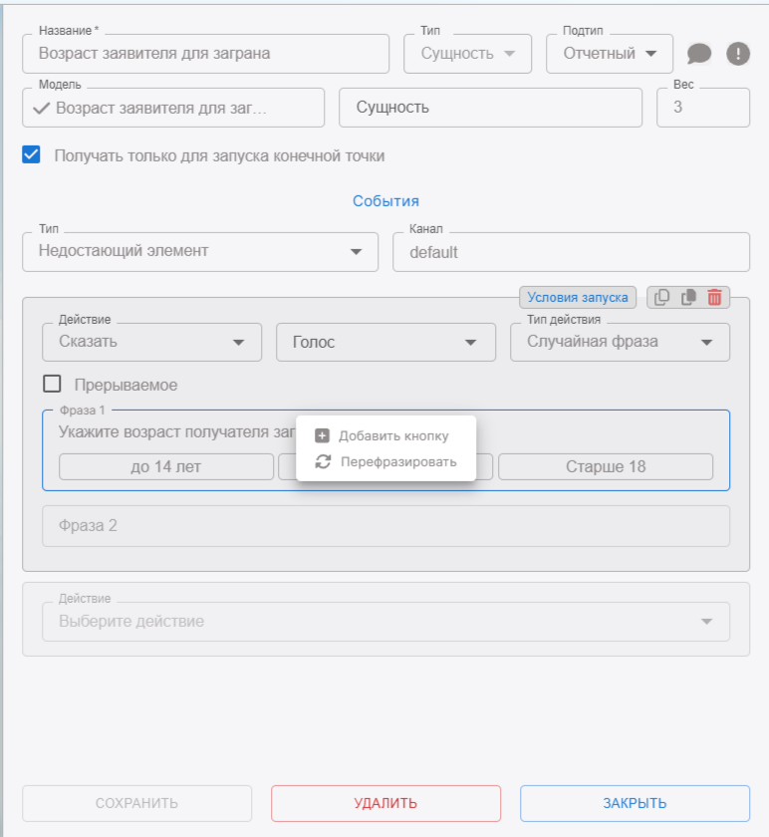Open the Тип действия dropdown Случайная фраза

coord(620,342)
